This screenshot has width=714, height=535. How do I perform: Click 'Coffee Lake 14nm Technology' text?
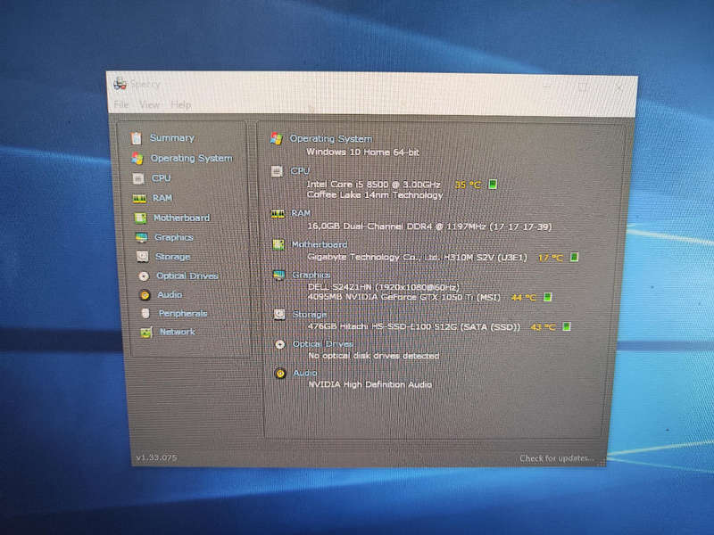[x=375, y=194]
